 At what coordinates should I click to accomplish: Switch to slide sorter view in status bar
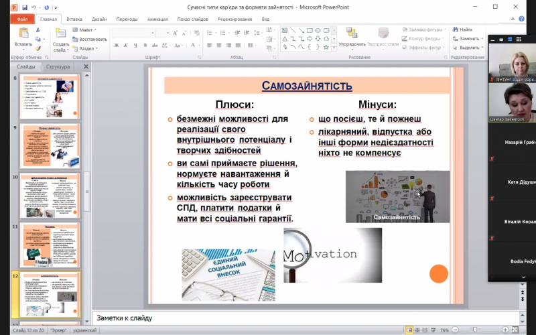click(x=417, y=330)
